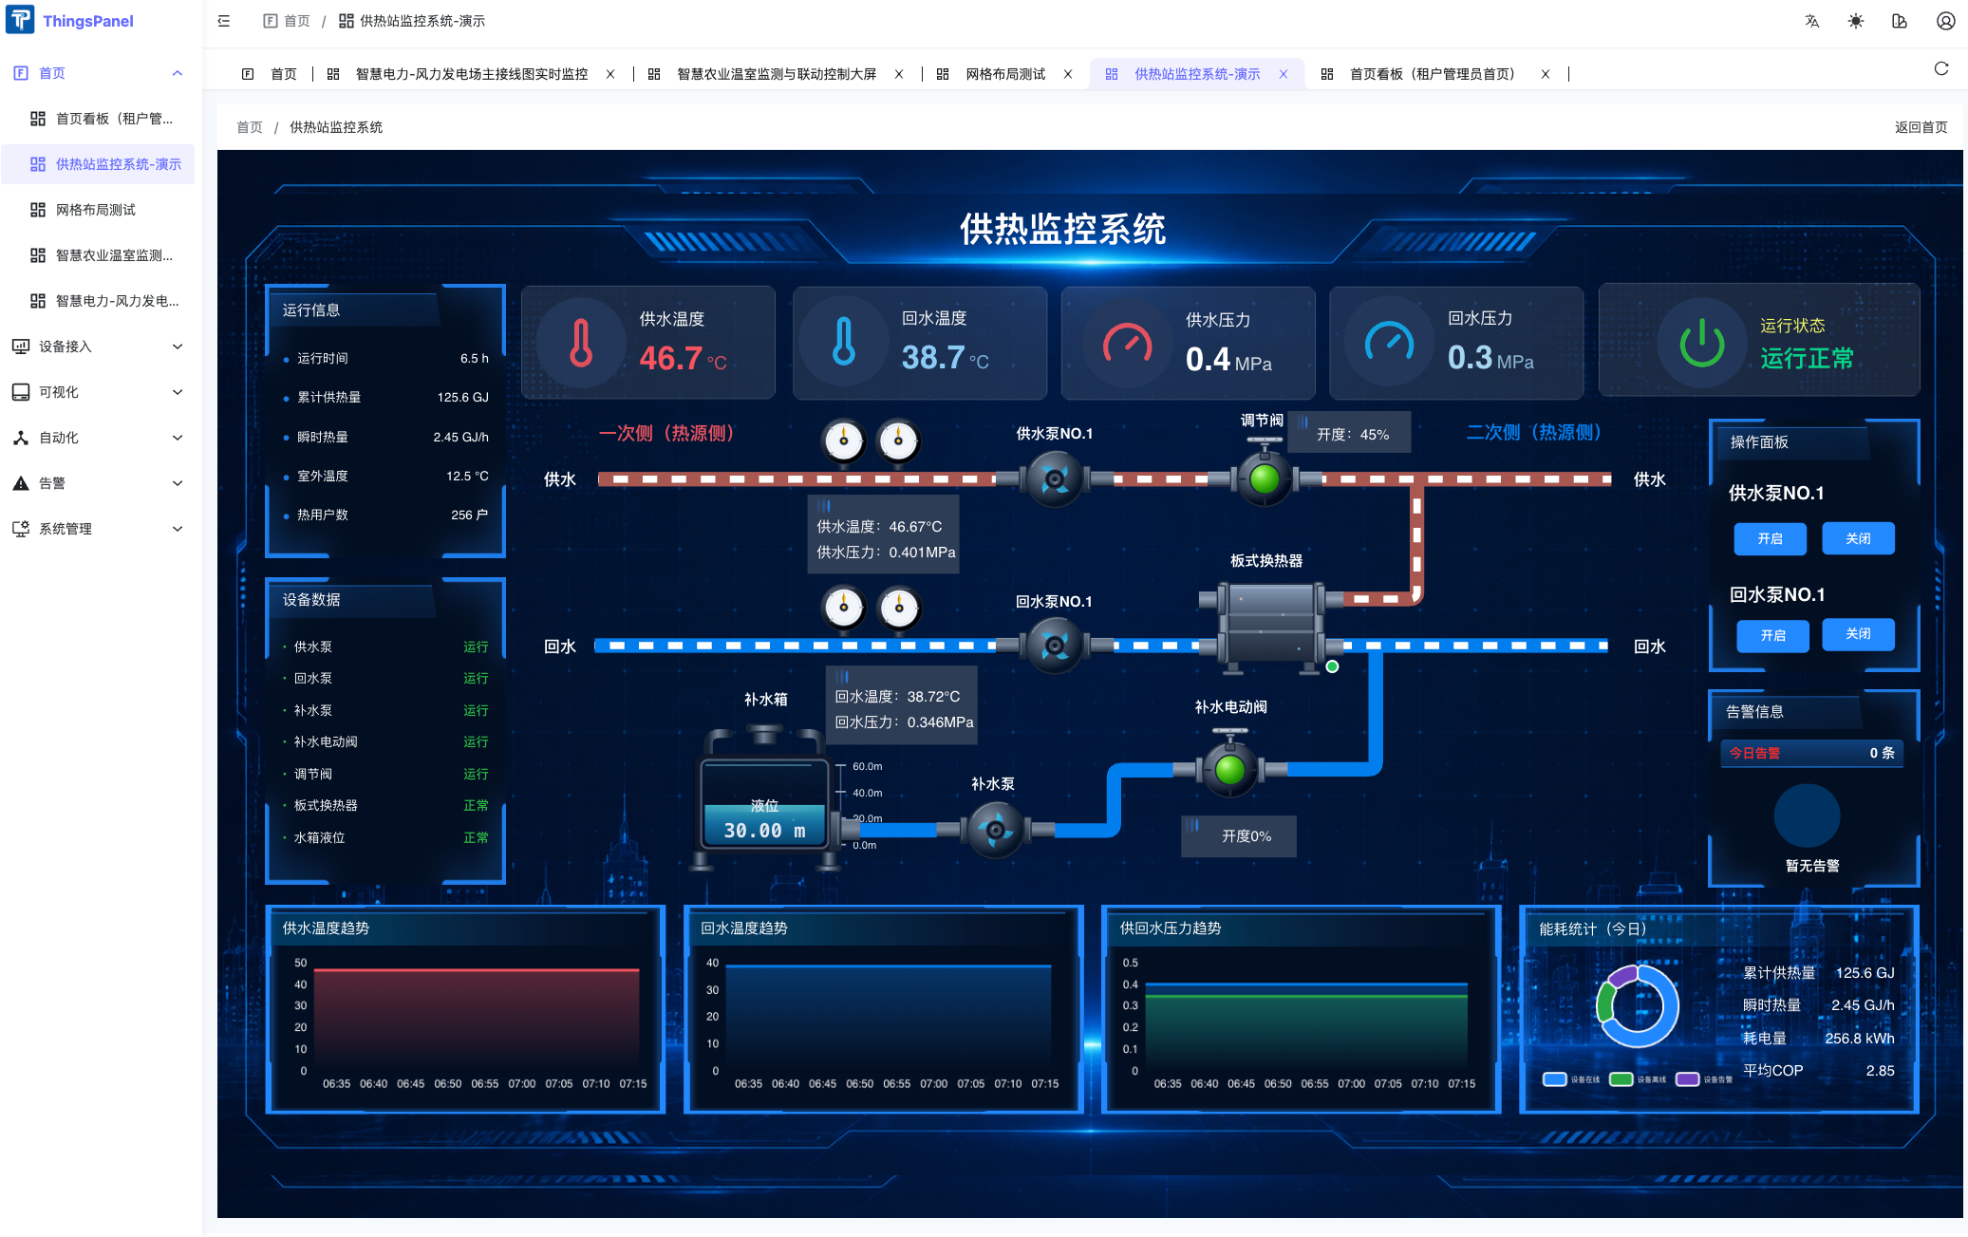Screen dimensions: 1968x1237
Task: Close the 智慧农业温室监测 tab
Action: (898, 74)
